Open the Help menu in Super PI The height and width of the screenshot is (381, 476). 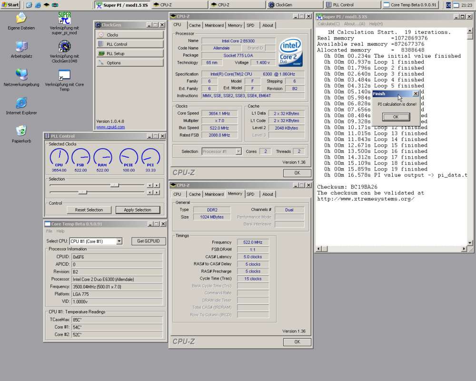[x=376, y=24]
